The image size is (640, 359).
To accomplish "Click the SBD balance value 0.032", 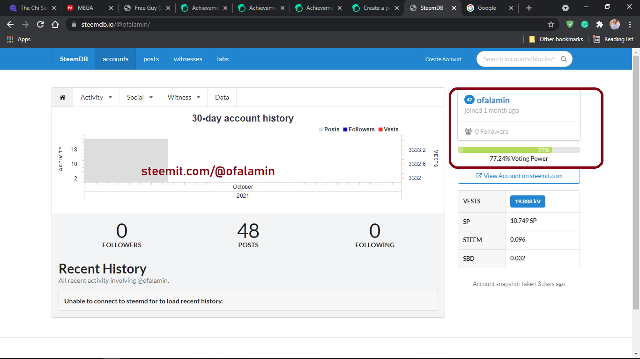I will pyautogui.click(x=518, y=258).
